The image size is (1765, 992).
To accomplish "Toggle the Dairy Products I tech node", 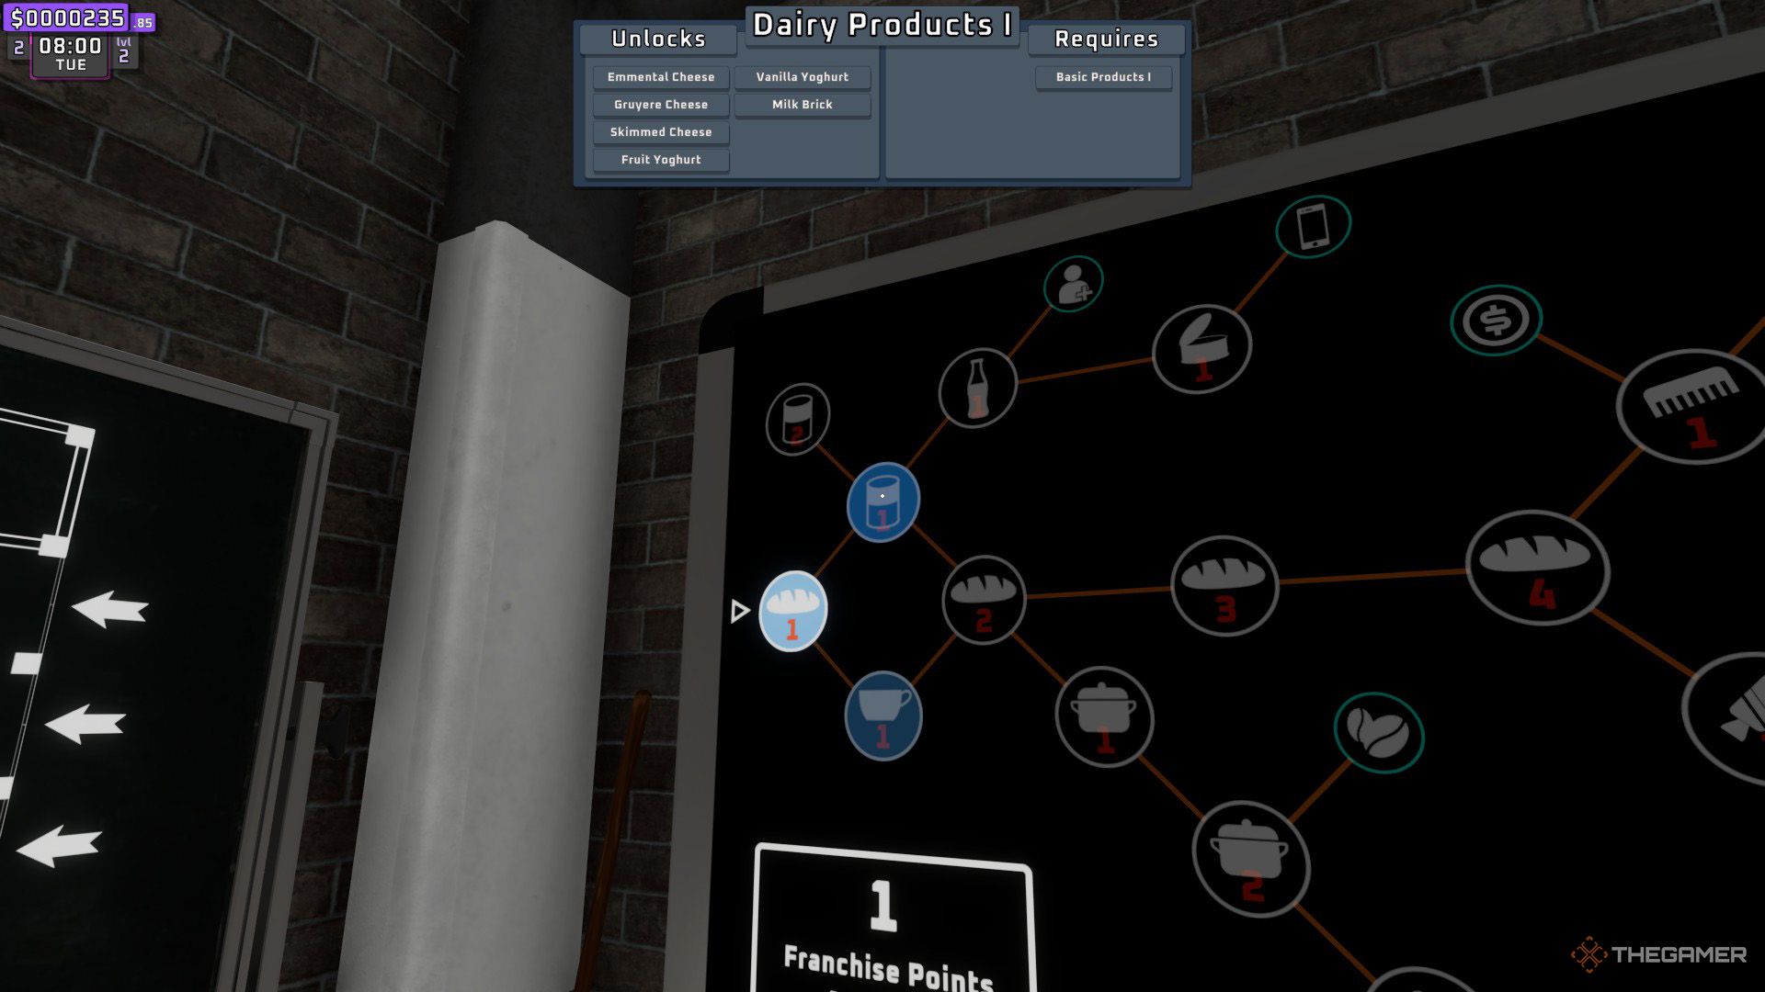I will (x=882, y=501).
